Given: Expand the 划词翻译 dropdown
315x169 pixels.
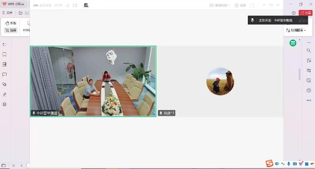Looking at the screenshot, I should [296, 30].
